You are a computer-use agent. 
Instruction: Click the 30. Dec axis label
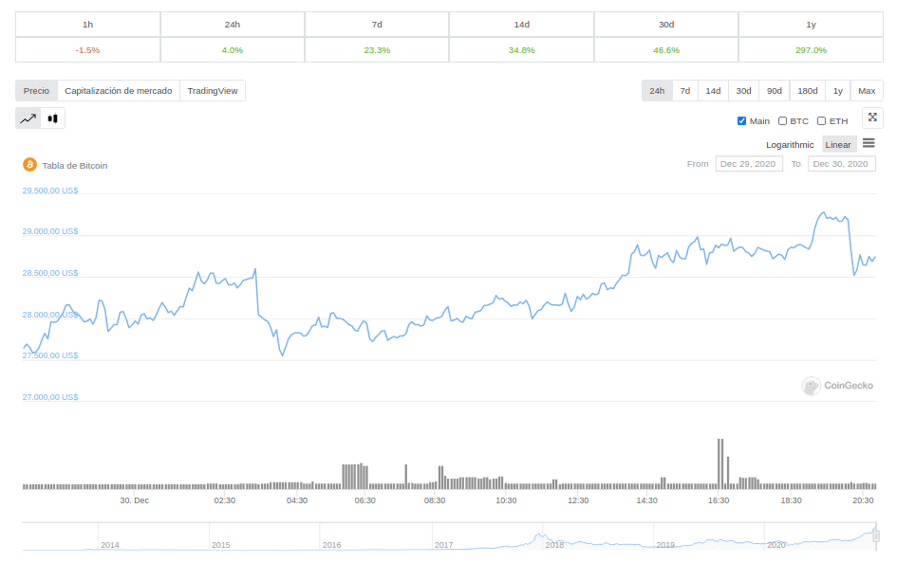click(x=135, y=500)
